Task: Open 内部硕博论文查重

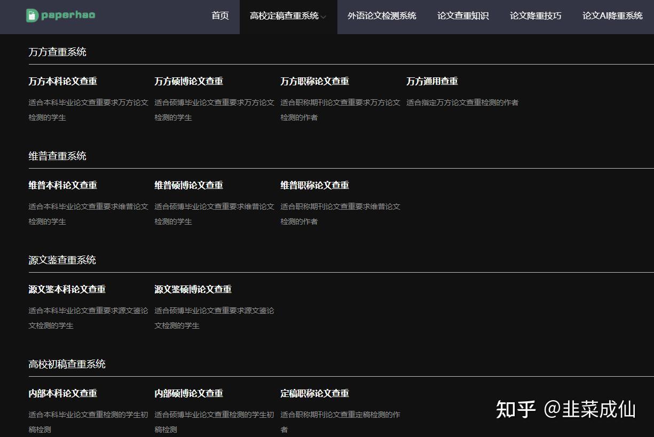Action: pyautogui.click(x=189, y=393)
